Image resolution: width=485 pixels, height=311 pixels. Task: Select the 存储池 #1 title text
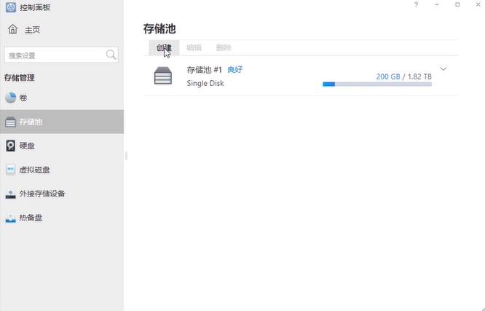click(204, 70)
